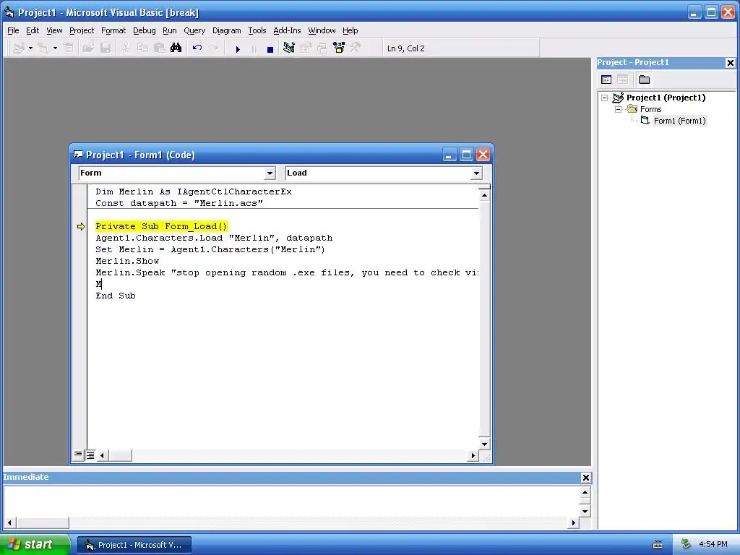Toggle Folders icon in Project panel
Image resolution: width=740 pixels, height=555 pixels.
tap(644, 79)
